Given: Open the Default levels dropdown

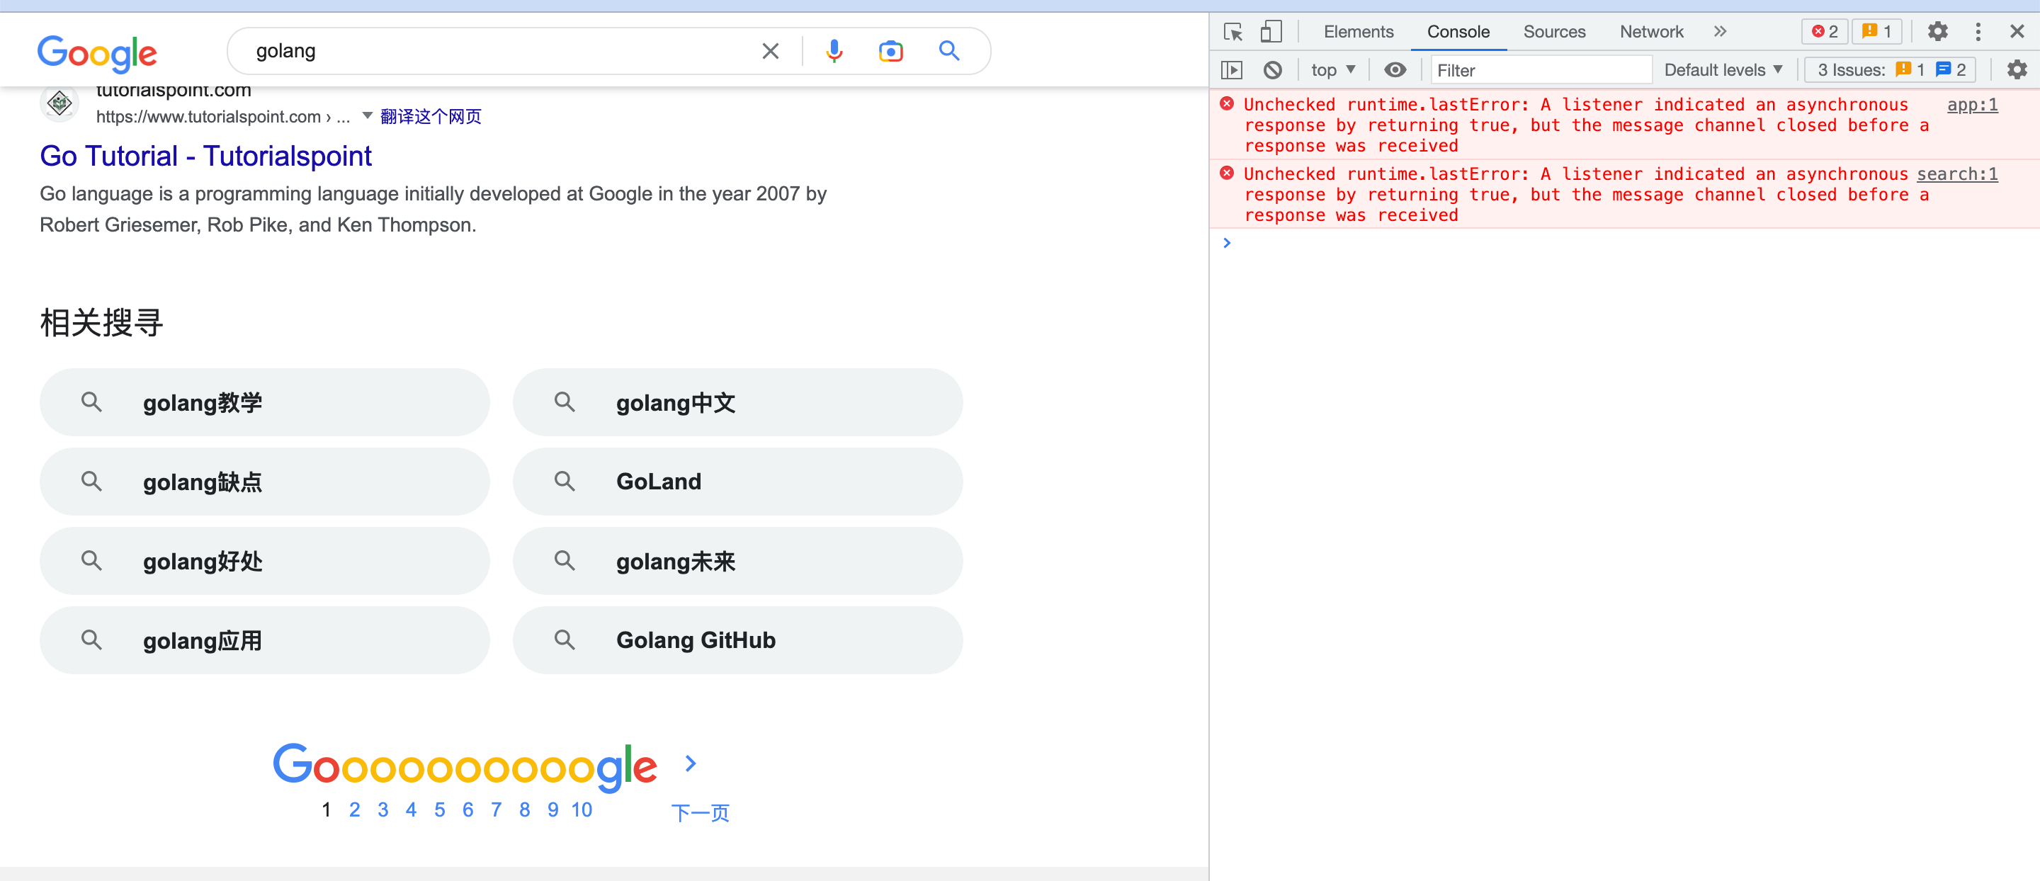Looking at the screenshot, I should pyautogui.click(x=1723, y=69).
